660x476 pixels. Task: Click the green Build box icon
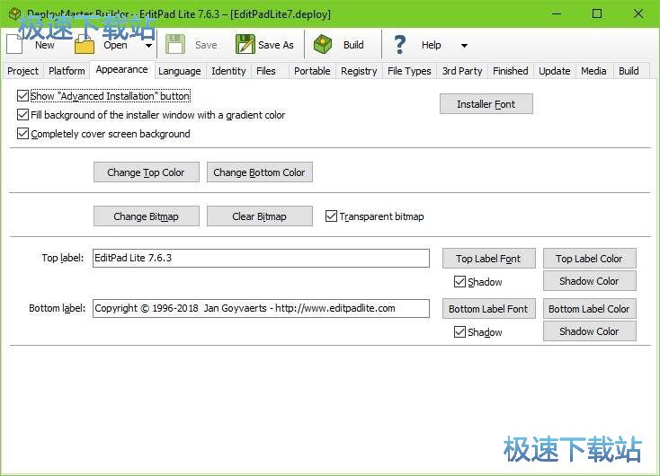click(323, 44)
